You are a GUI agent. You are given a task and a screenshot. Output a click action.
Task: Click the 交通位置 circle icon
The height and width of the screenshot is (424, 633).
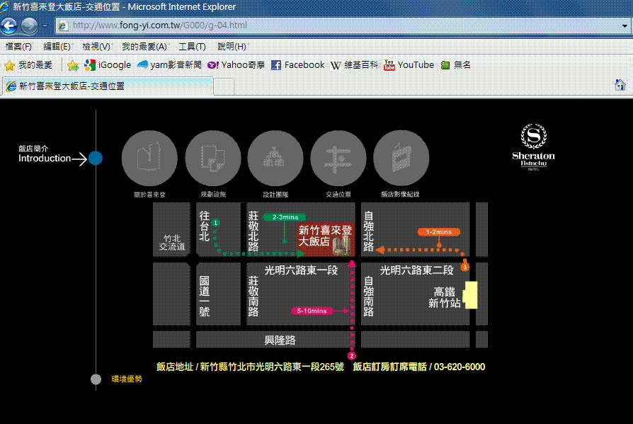click(x=338, y=158)
